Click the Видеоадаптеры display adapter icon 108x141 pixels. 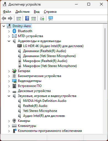click(14, 81)
